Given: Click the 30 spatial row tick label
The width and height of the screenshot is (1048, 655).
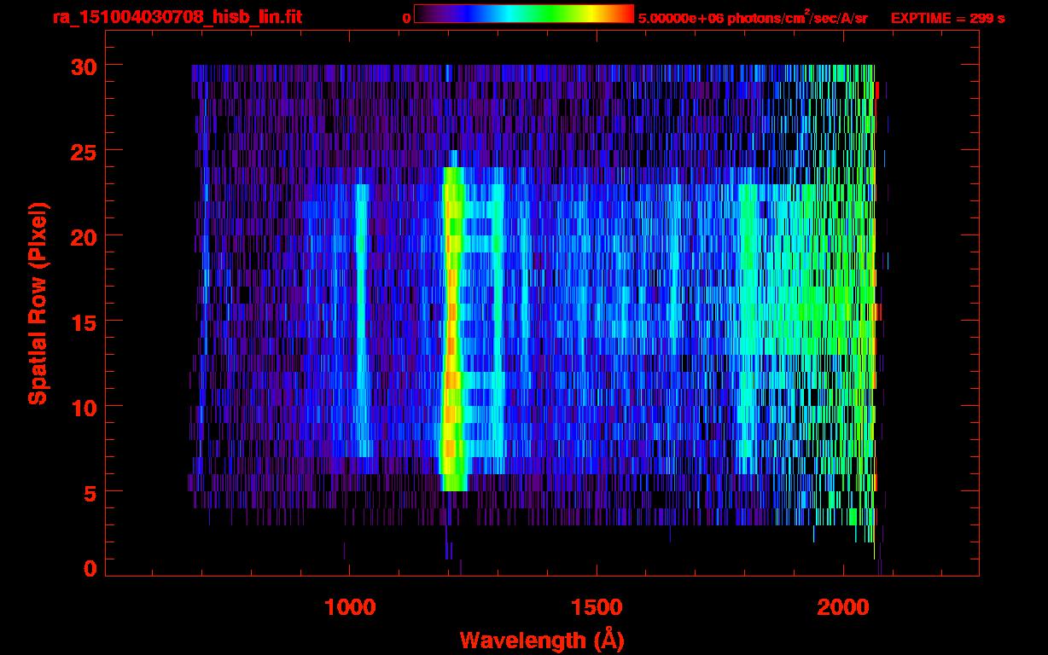Looking at the screenshot, I should pos(83,66).
